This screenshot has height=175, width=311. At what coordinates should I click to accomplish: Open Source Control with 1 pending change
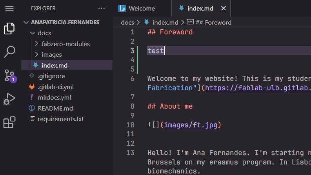[x=10, y=76]
